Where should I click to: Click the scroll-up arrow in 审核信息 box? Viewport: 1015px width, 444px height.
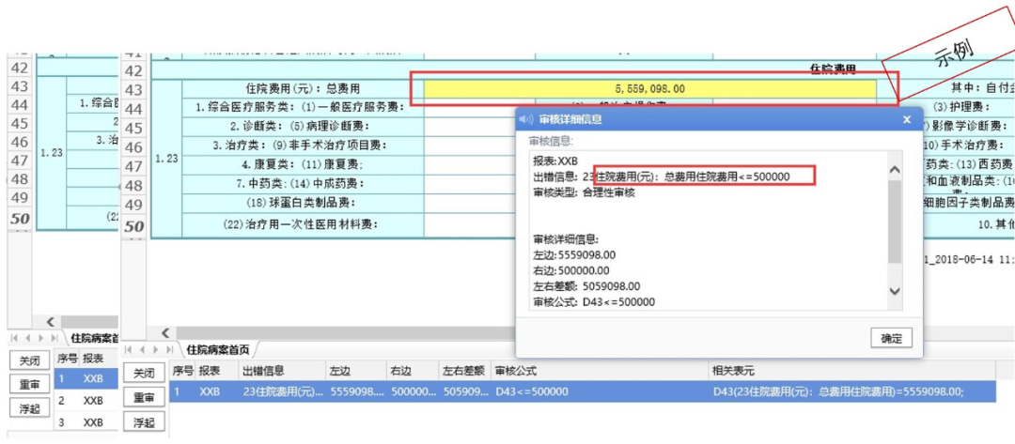tap(894, 170)
